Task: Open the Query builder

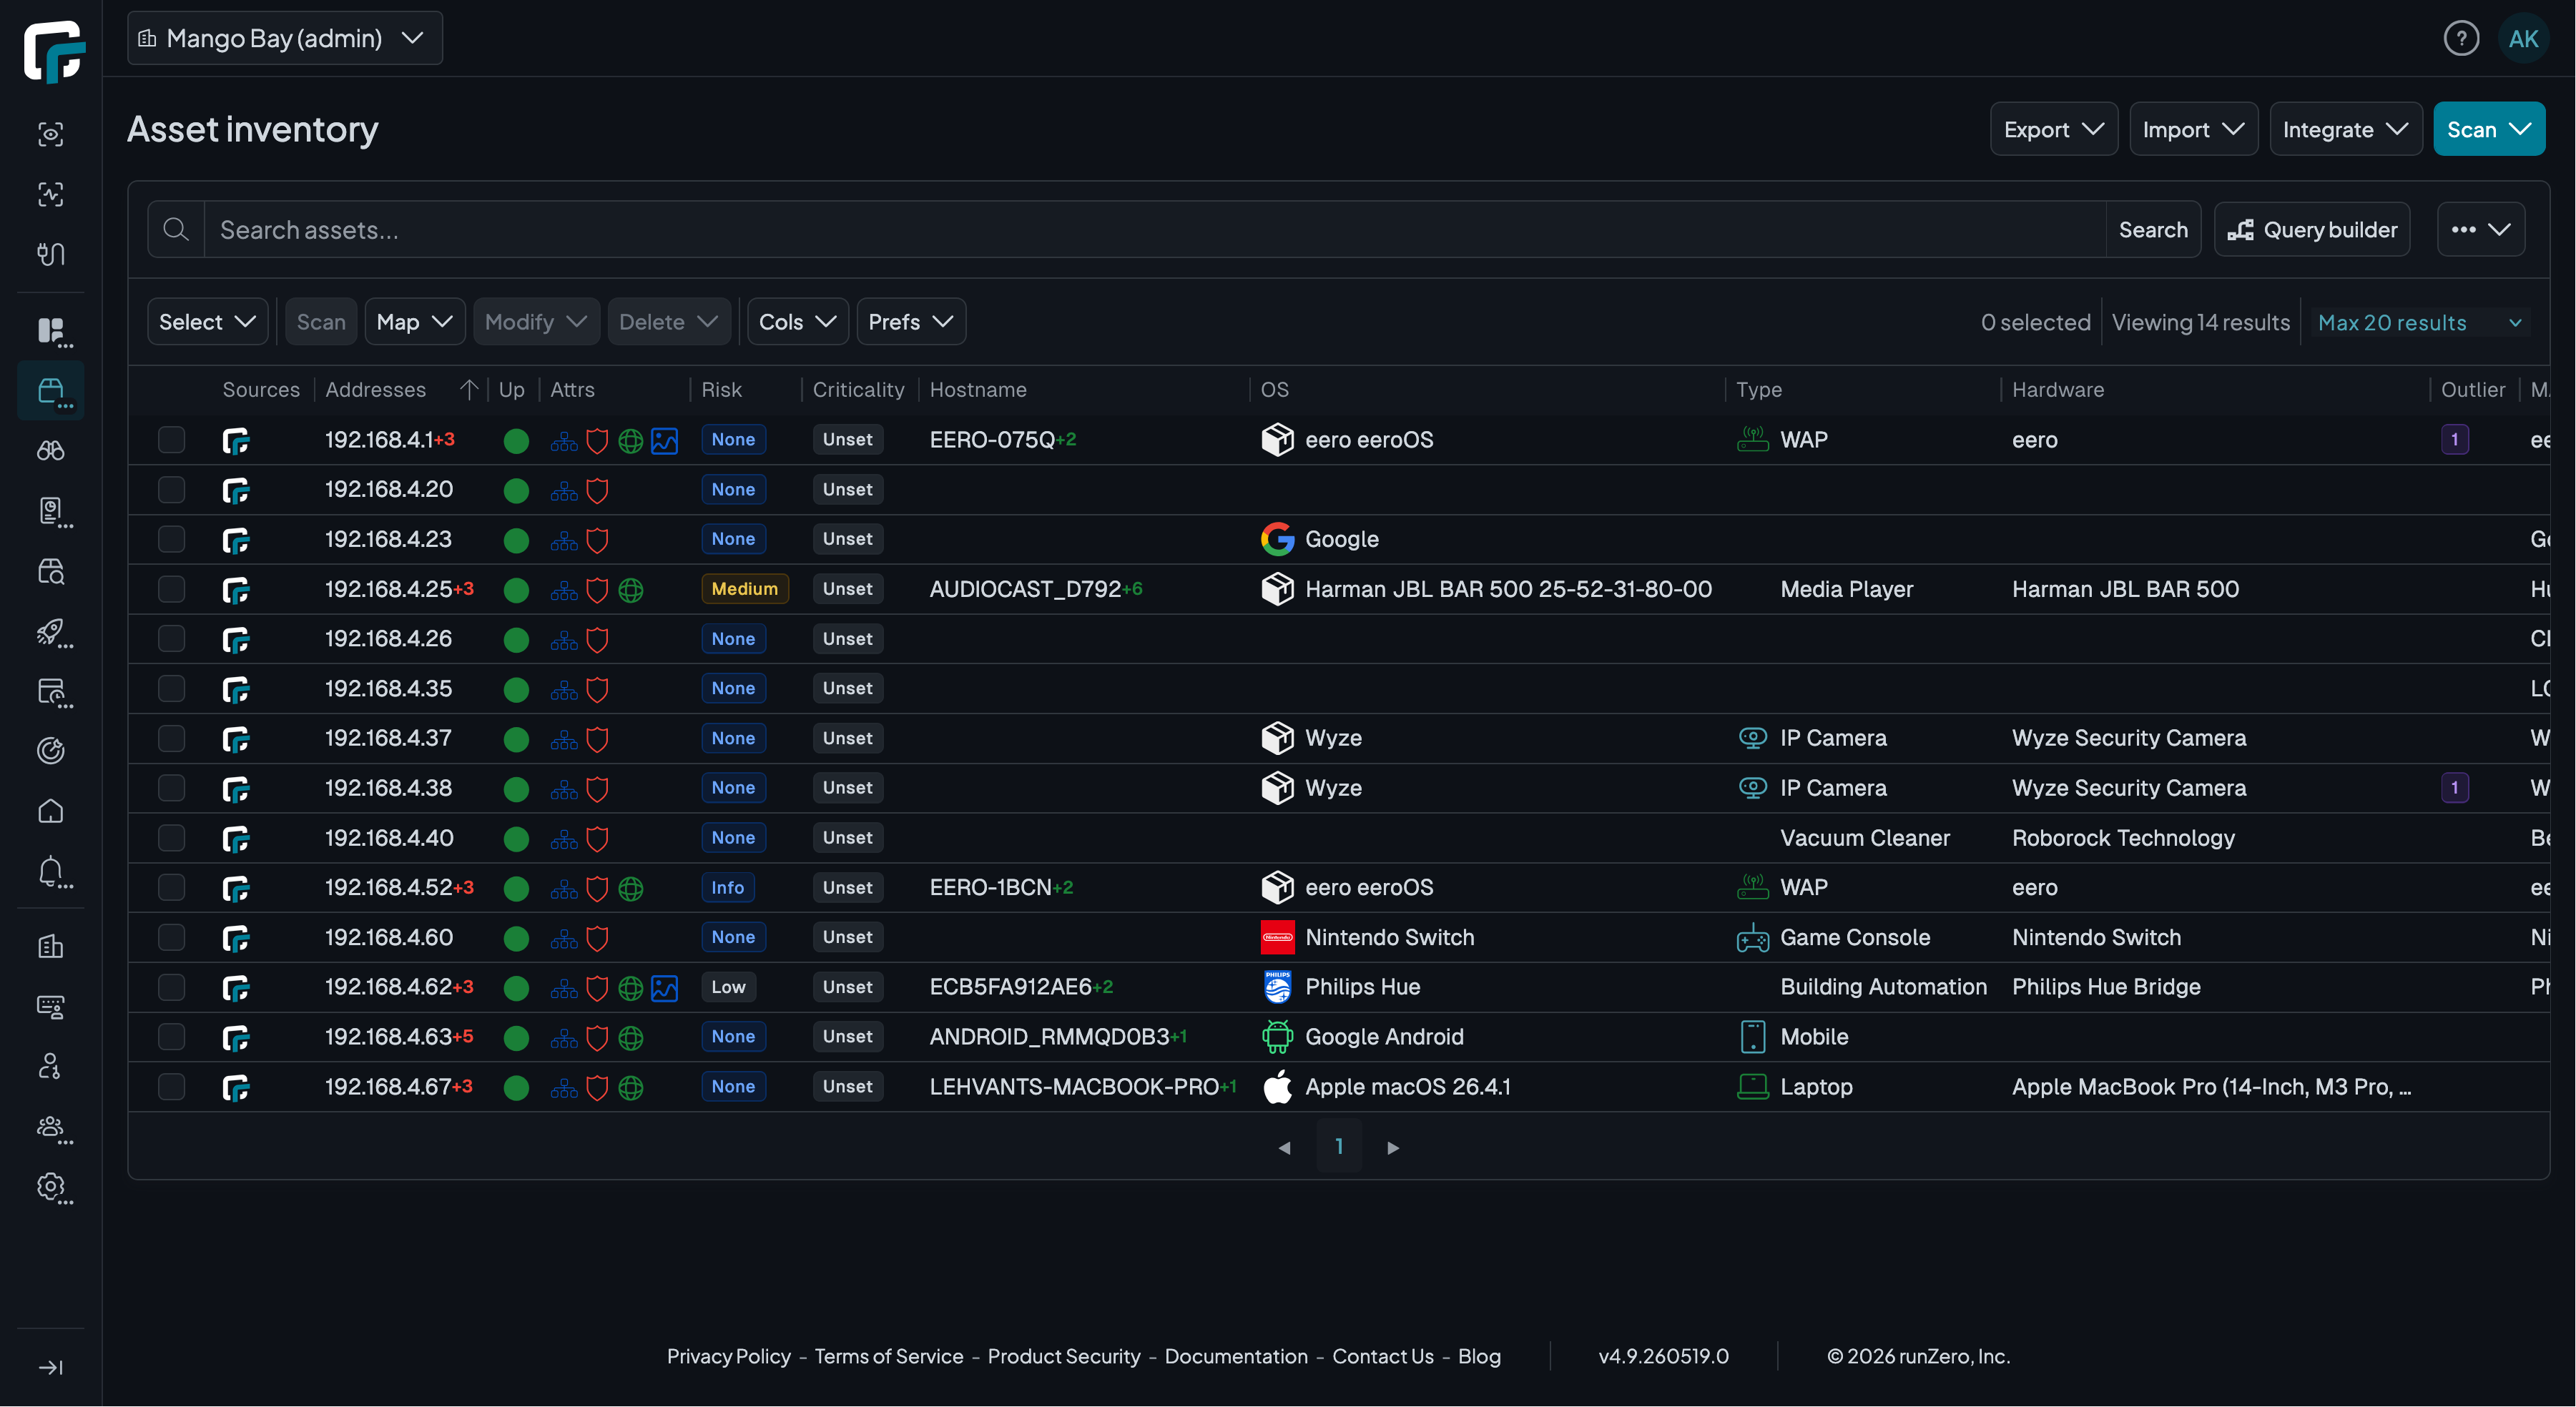Action: (x=2312, y=230)
